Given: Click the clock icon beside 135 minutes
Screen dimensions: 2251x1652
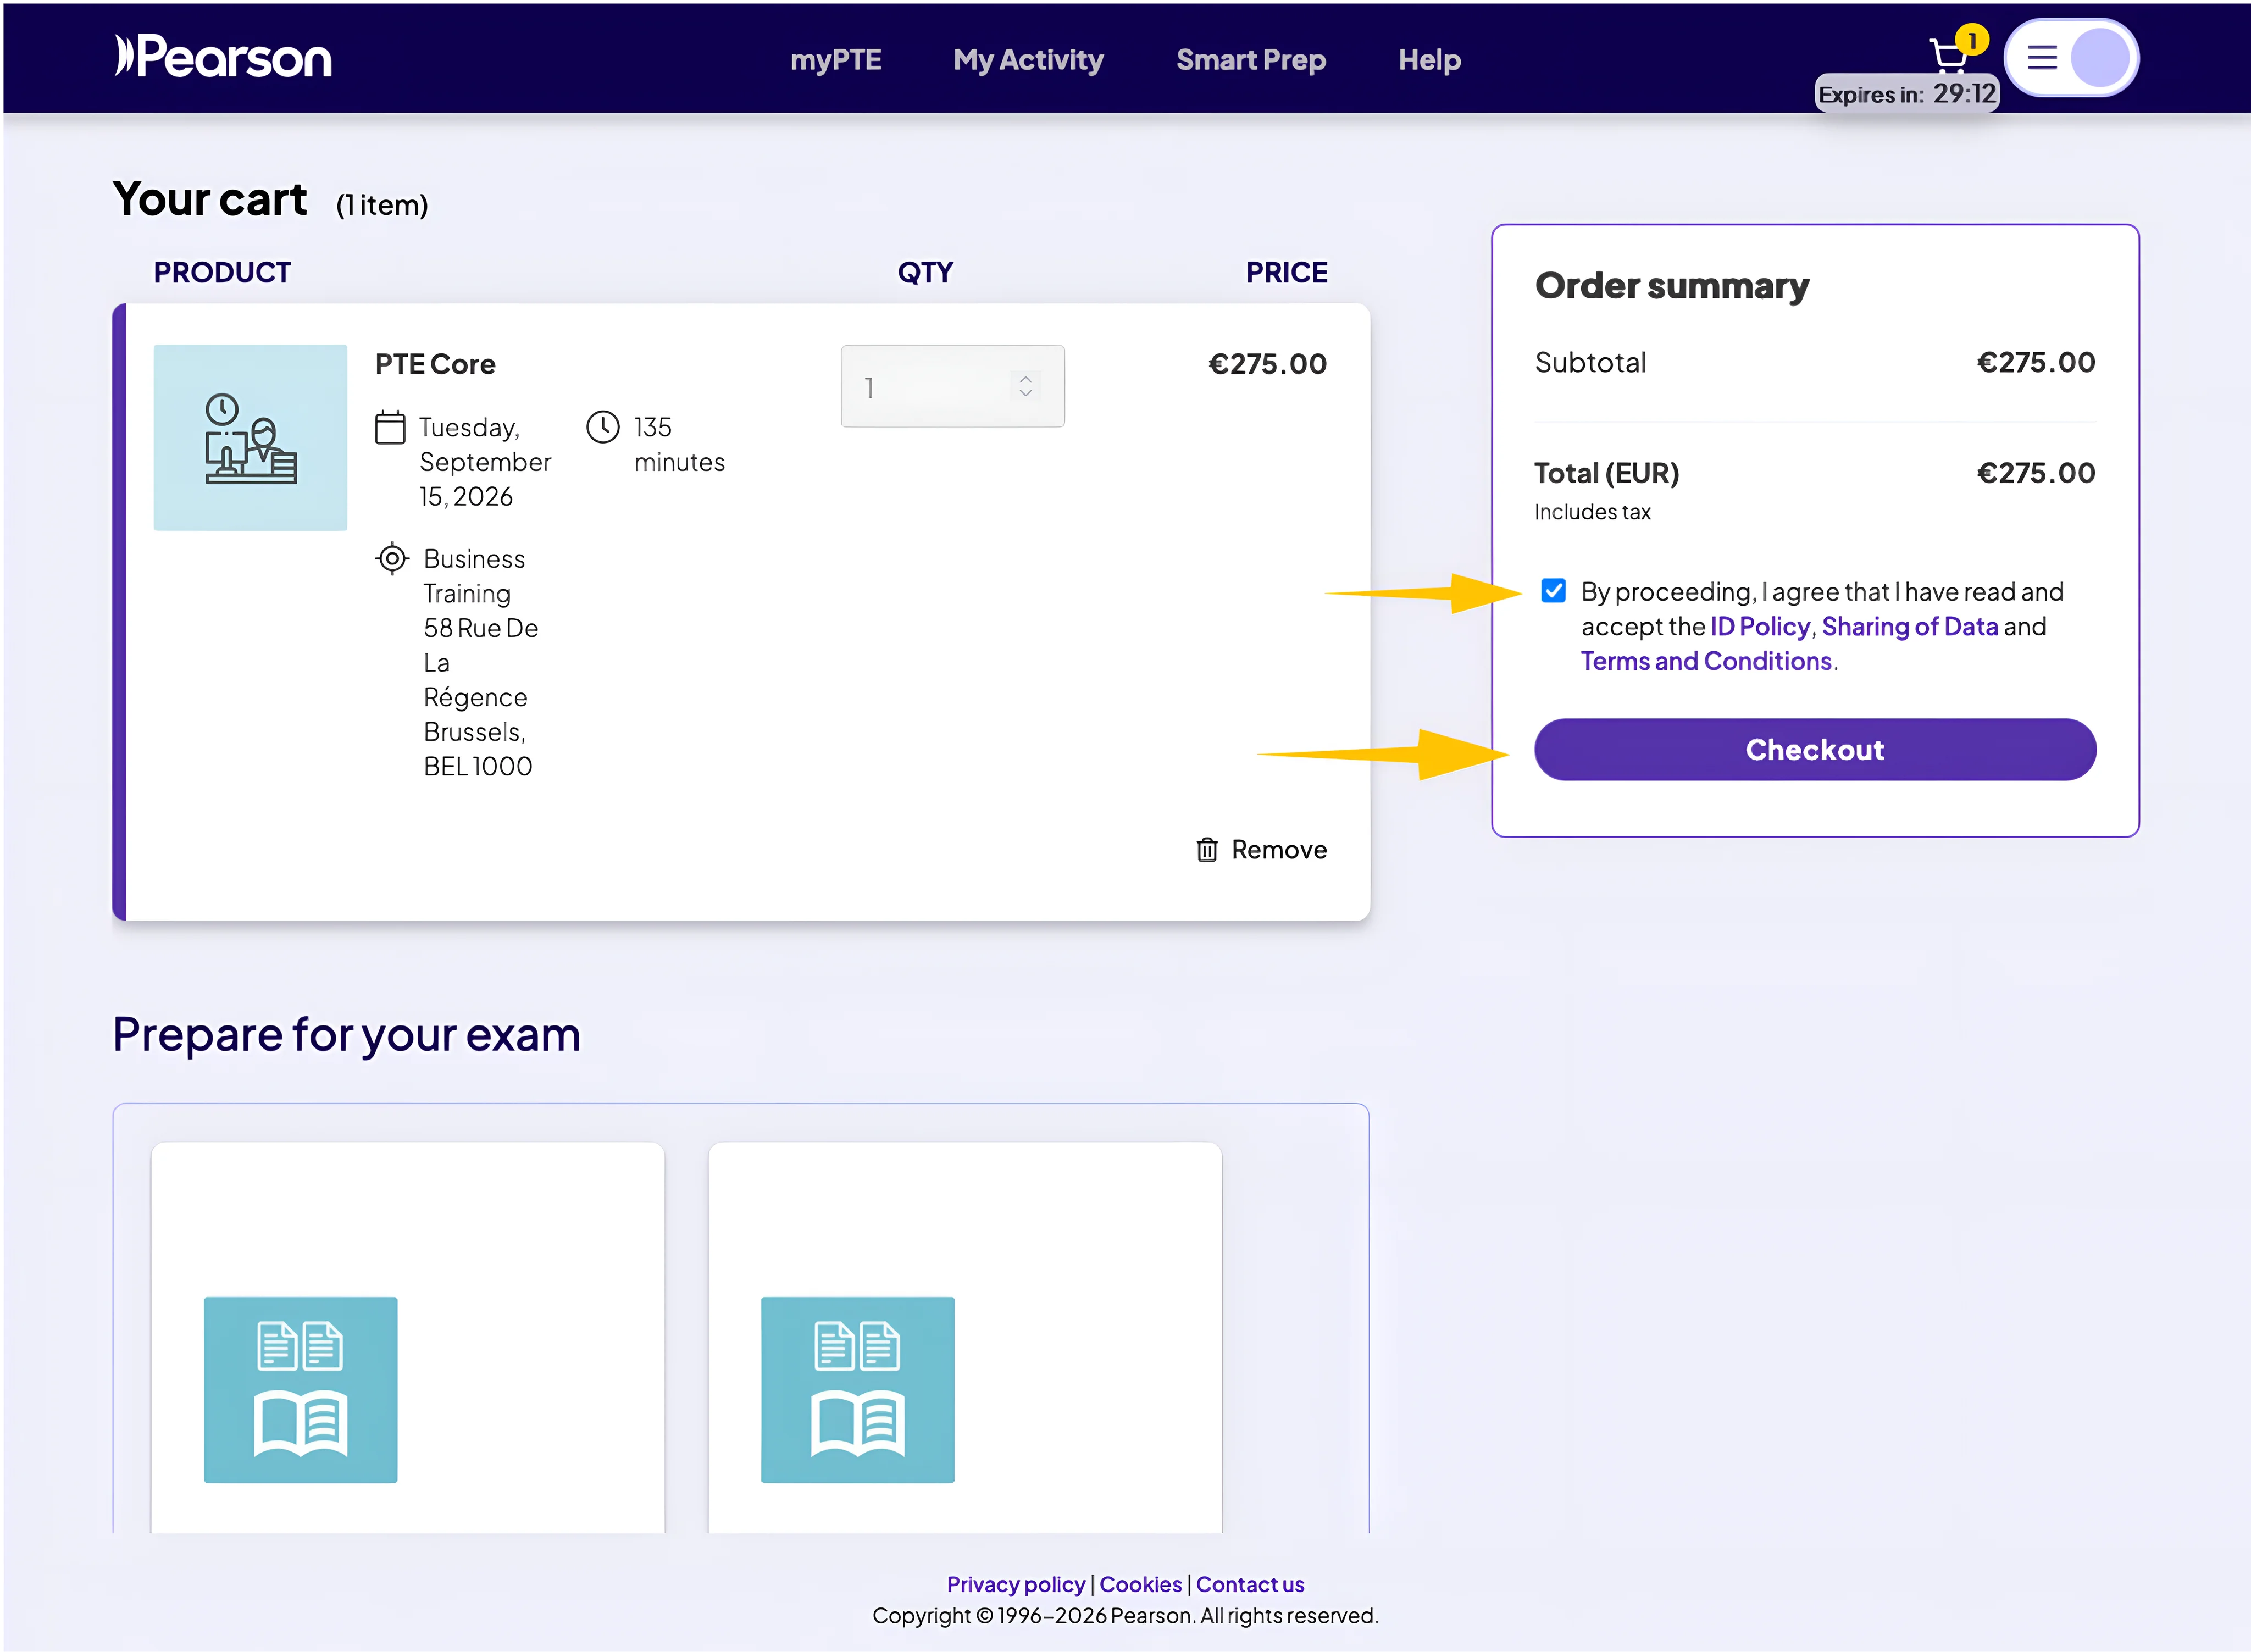Looking at the screenshot, I should point(603,427).
